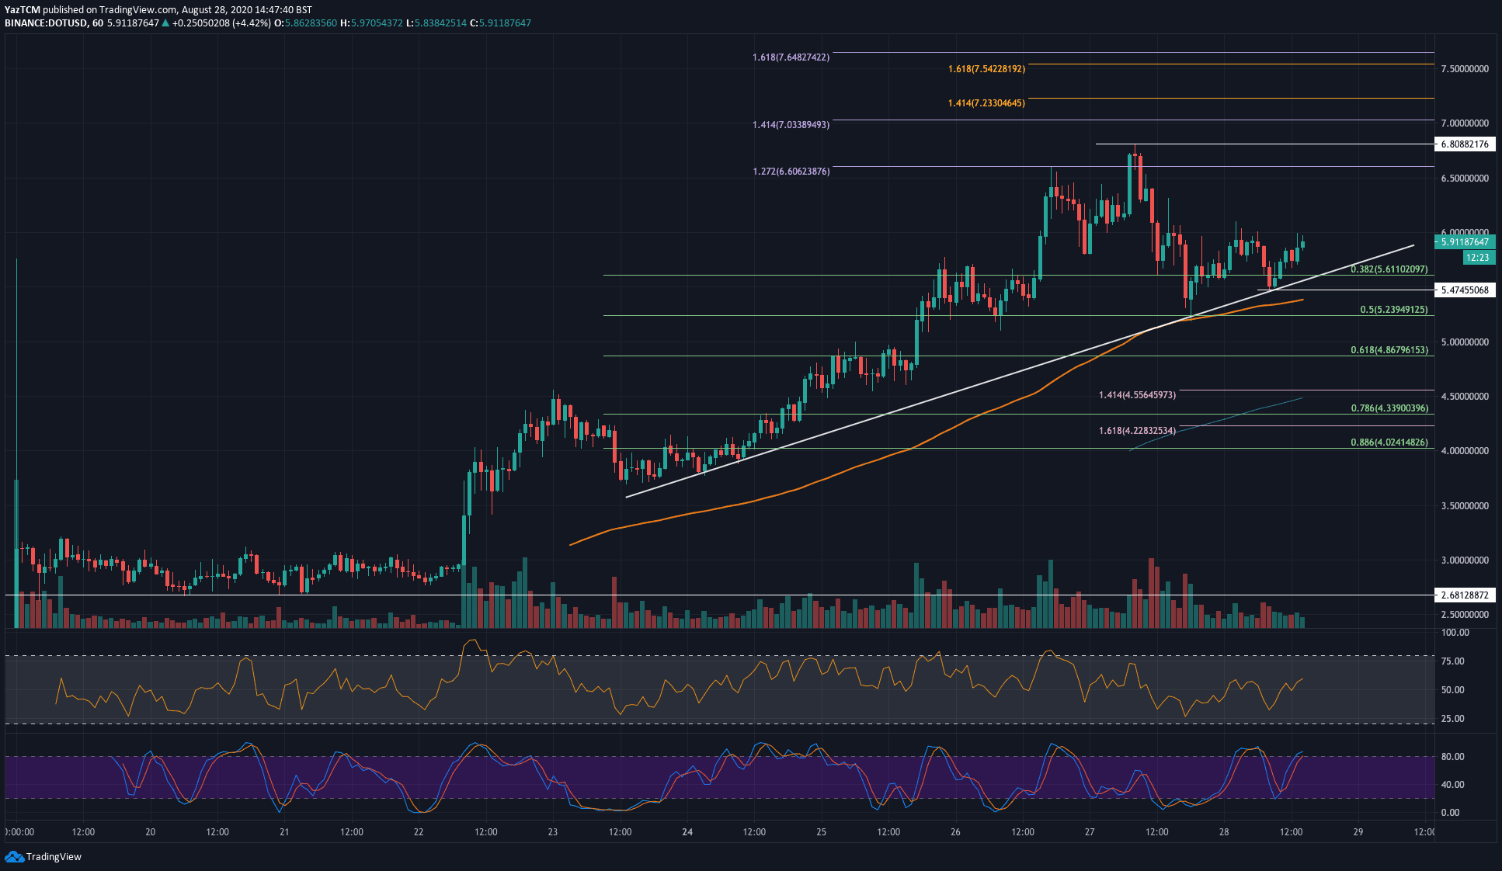Screen dimensions: 1502x871
Task: Click the TradingView cloud logo icon
Action: coord(14,856)
